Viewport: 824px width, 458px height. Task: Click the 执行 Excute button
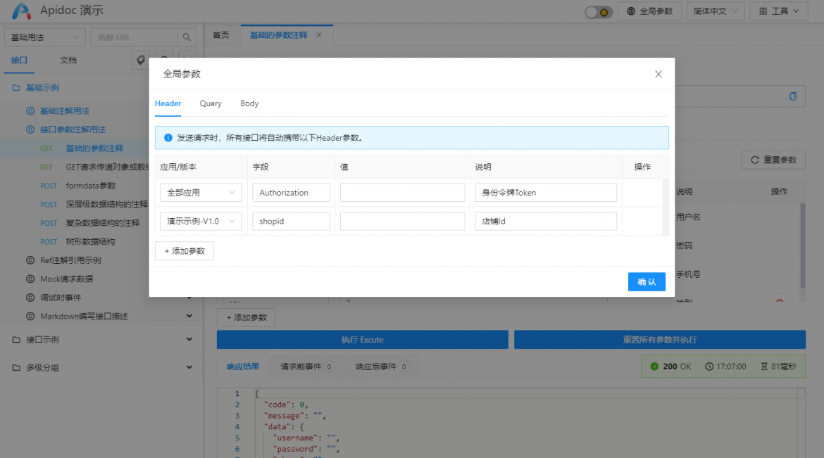363,340
